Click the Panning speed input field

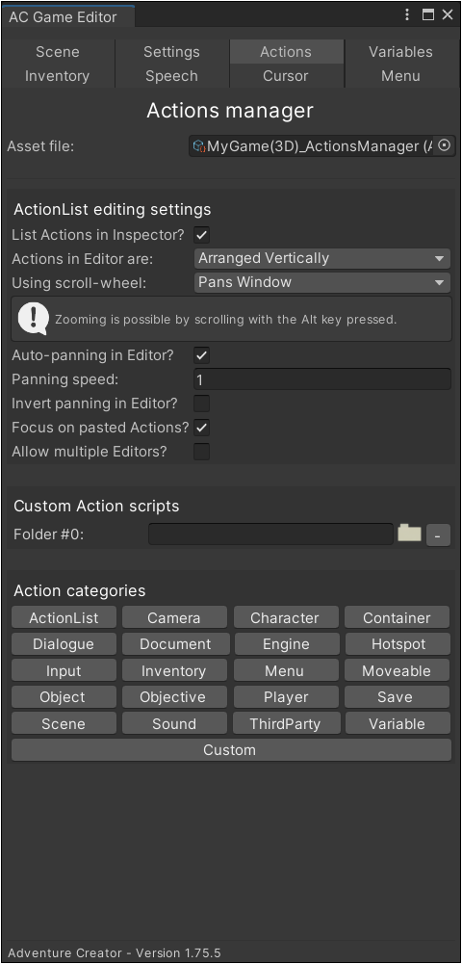(322, 379)
